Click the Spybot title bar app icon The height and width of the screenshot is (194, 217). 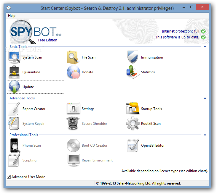click(9, 8)
